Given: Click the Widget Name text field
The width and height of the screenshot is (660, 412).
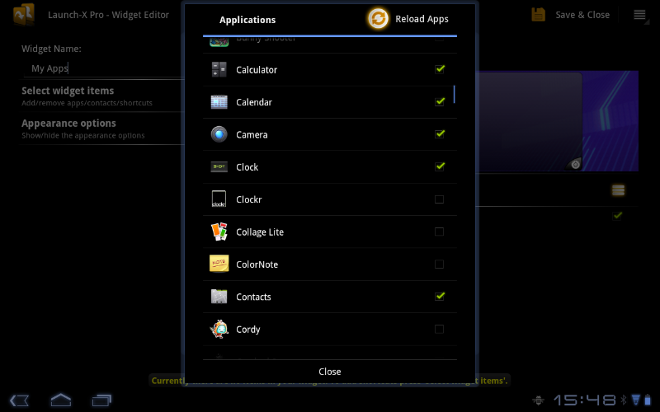Looking at the screenshot, I should point(99,68).
